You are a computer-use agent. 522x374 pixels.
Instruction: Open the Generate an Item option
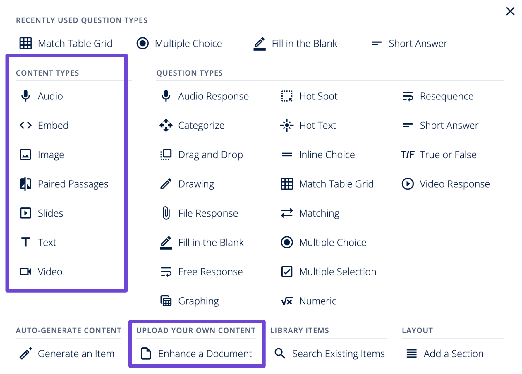(67, 354)
